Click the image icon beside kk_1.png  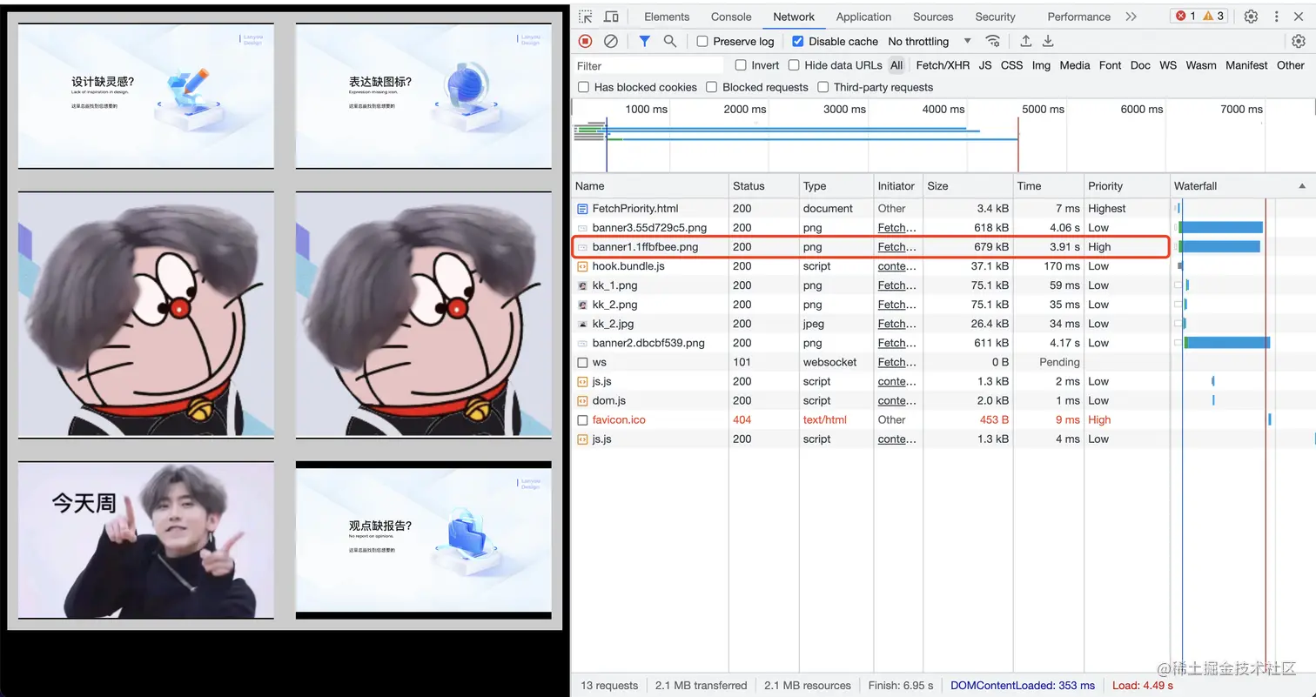(582, 285)
